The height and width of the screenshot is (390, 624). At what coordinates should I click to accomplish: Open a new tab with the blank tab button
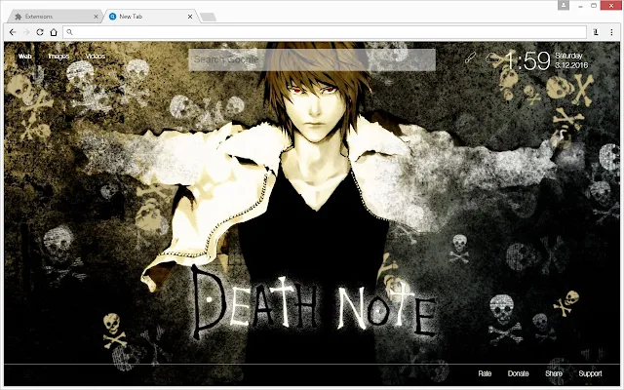click(x=208, y=17)
